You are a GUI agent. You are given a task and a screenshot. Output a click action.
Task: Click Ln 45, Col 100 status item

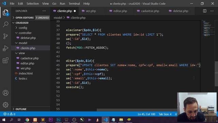tap(146, 114)
